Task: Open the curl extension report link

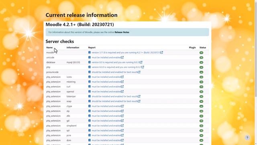Action: [106, 87]
